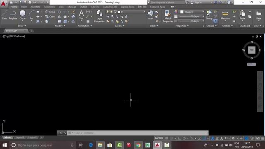The width and height of the screenshot is (265, 149).
Task: Click Sign In button in title bar
Action: [196, 2]
